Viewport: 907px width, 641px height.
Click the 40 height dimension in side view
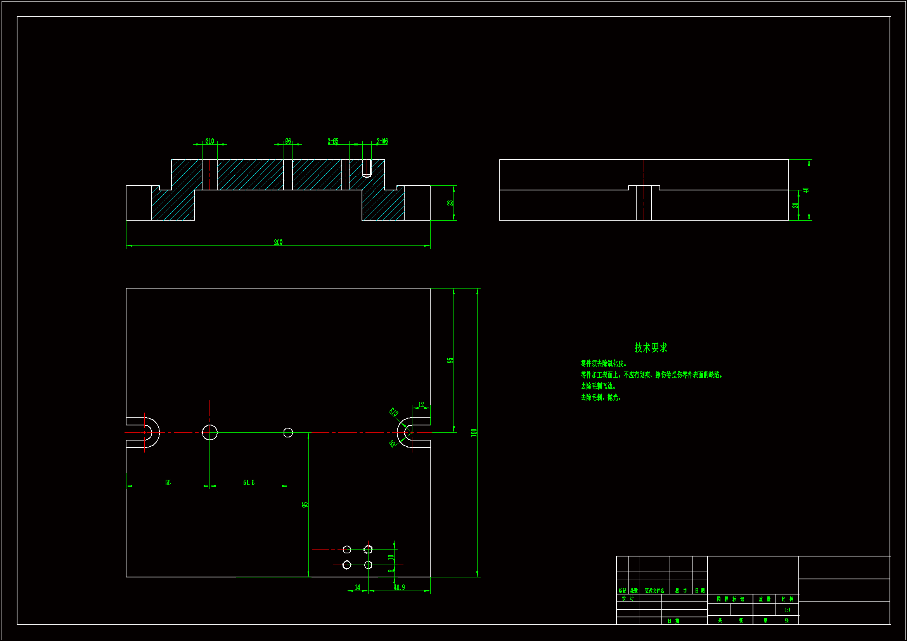(x=806, y=190)
